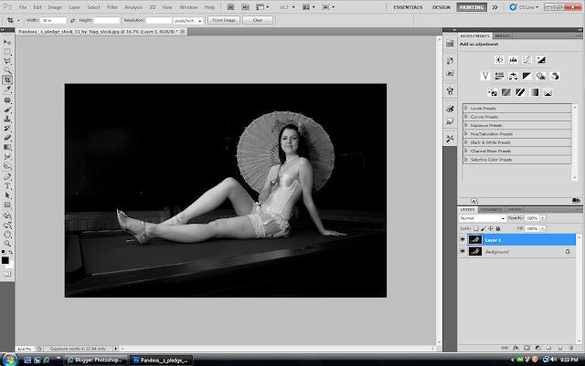Click the Front Image button
585x366 pixels.
[x=224, y=19]
